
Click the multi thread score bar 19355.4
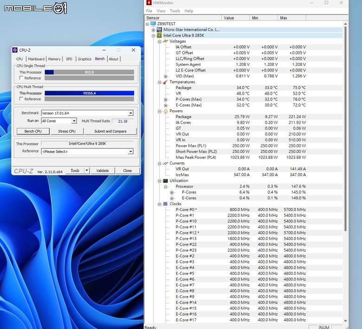(x=90, y=93)
